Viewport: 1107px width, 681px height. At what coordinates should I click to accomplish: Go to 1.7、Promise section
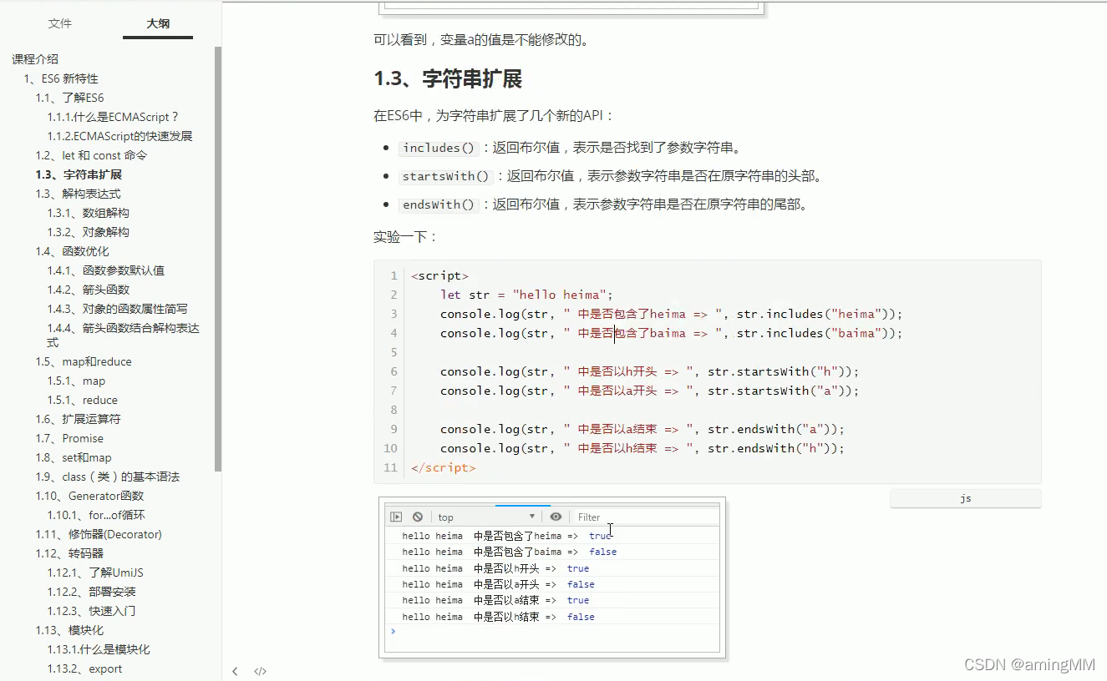point(69,438)
